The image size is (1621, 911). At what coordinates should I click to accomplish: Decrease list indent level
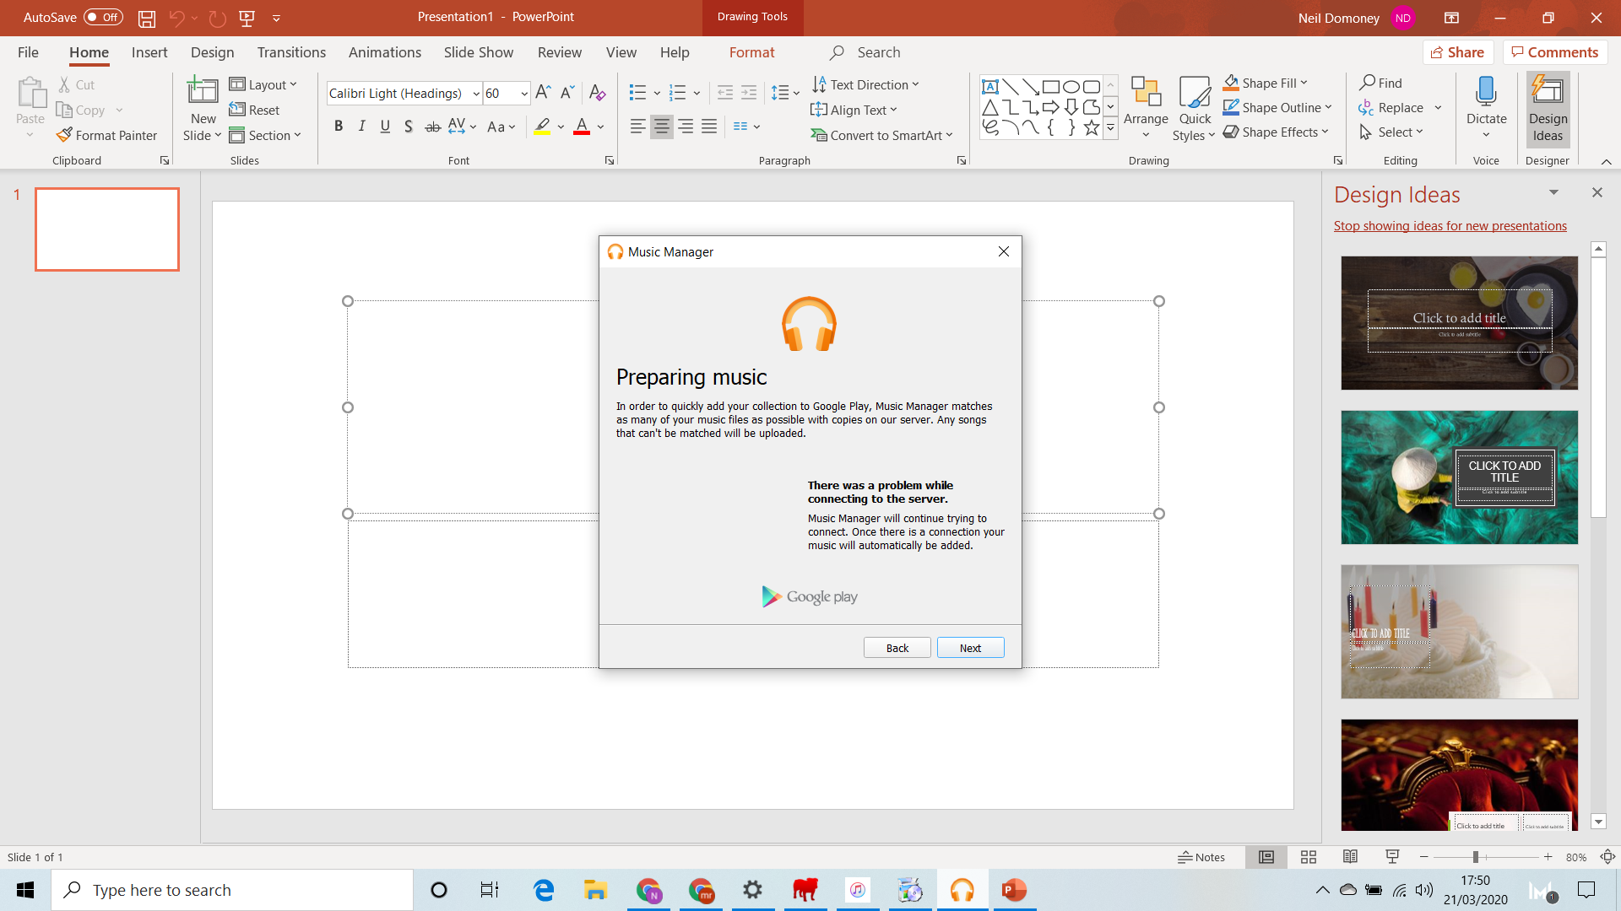(x=724, y=92)
